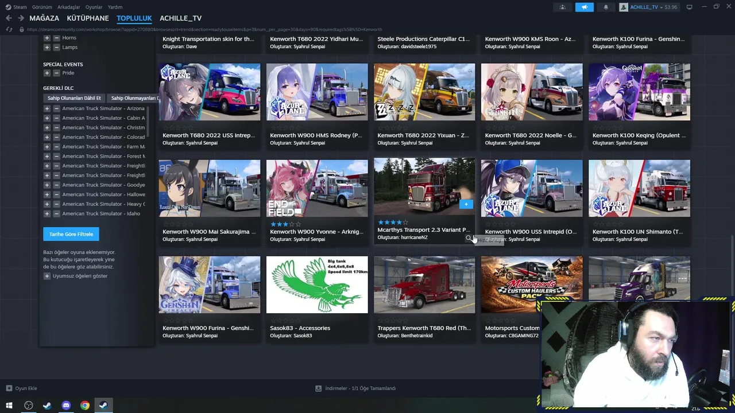Image resolution: width=735 pixels, height=413 pixels.
Task: Include American Truck Simulator - Colorad DLC
Action: point(47,137)
